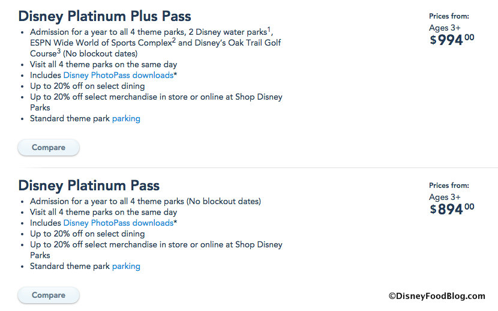The width and height of the screenshot is (498, 311).
Task: Click "Prices from:" label above $994
Action: click(x=449, y=16)
